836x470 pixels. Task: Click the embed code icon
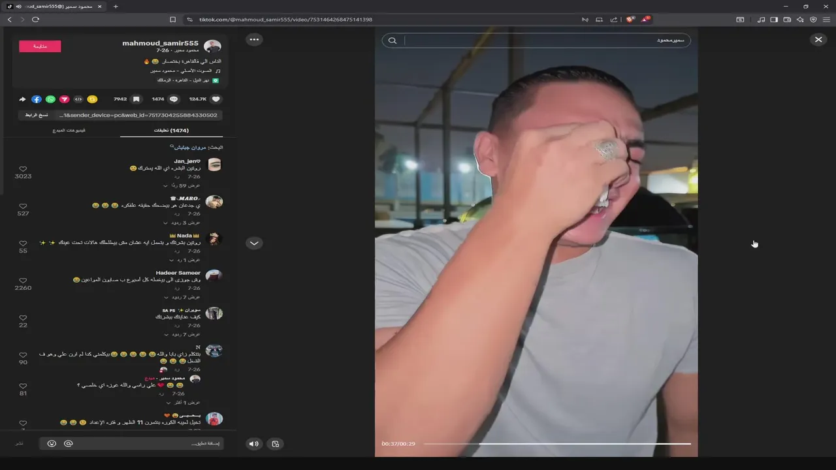[x=78, y=99]
